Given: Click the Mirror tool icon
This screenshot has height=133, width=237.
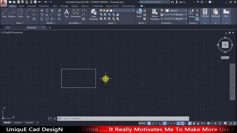Looking at the screenshot, I should pos(47,15).
